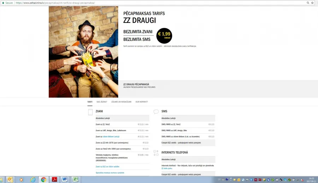The height and width of the screenshot is (183, 318).
Task: Select 'SMS/MMS uz LMT, Amigo, Bite' row
Action: tap(188, 130)
